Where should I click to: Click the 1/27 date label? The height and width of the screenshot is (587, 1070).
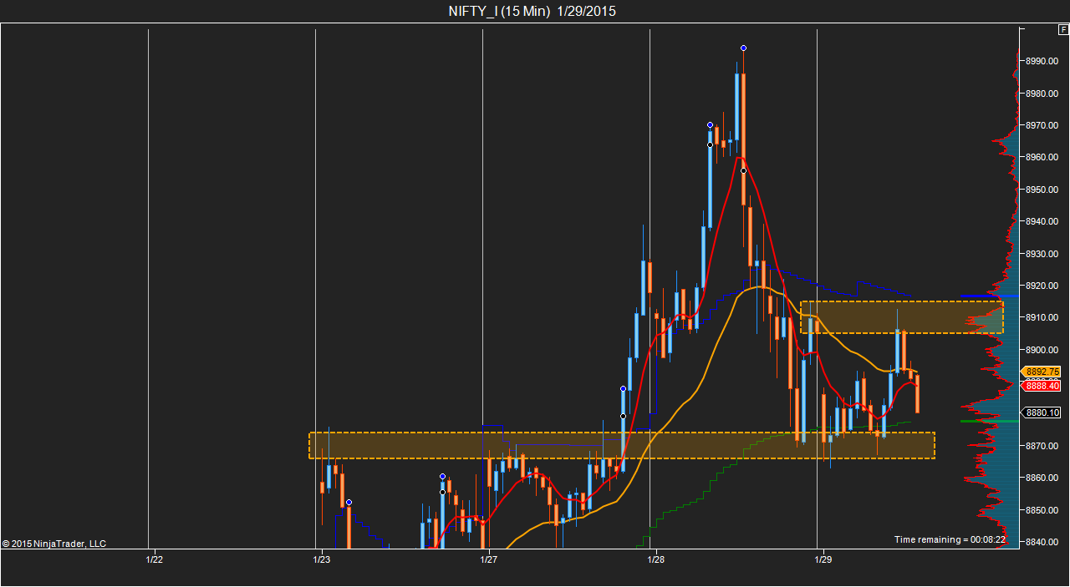[x=488, y=559]
